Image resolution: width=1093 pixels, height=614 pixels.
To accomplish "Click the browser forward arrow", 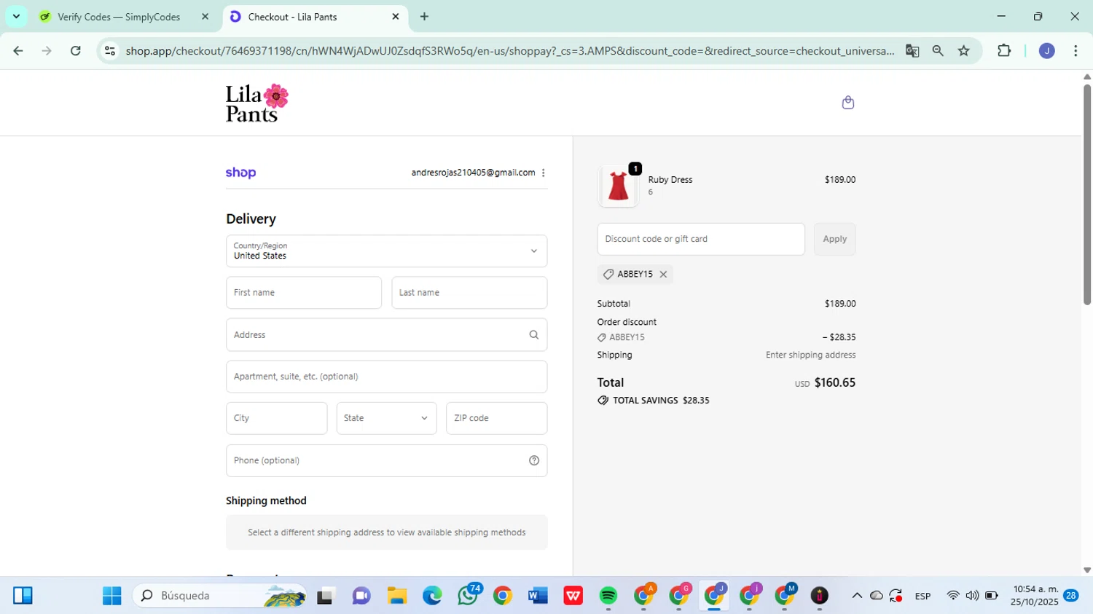I will coord(47,51).
